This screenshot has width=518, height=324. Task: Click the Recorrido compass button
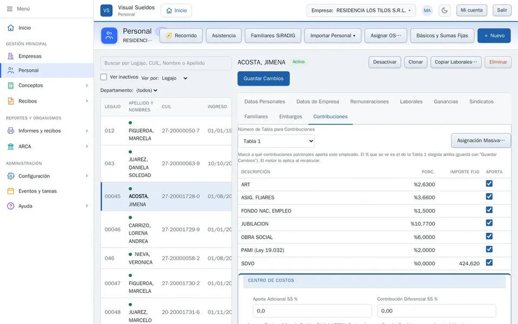(181, 36)
